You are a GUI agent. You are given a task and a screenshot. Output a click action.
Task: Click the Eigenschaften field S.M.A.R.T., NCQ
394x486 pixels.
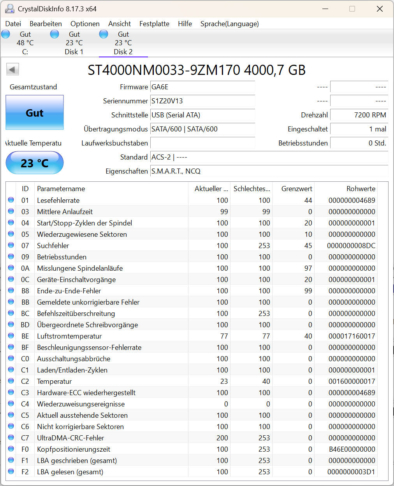(x=269, y=171)
